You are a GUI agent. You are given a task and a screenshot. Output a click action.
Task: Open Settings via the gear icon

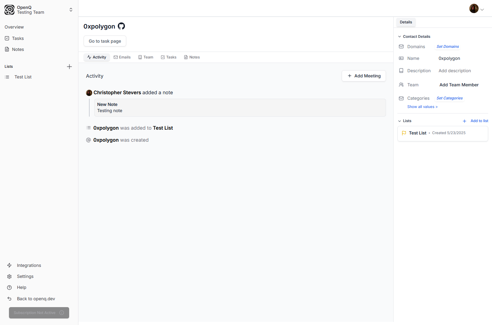click(x=9, y=276)
